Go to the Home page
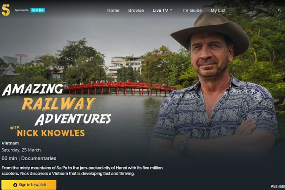The width and height of the screenshot is (285, 190). [113, 10]
